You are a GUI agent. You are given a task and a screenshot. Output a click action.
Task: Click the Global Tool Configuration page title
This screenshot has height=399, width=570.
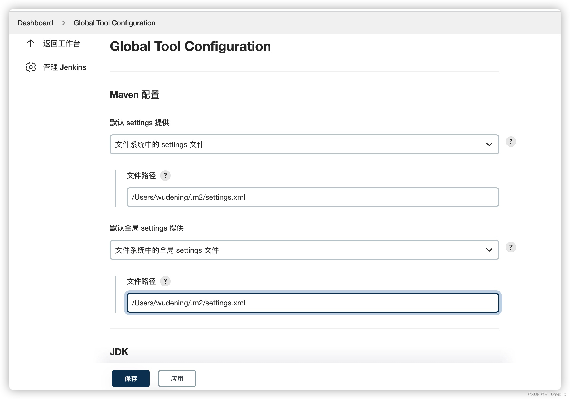click(x=190, y=46)
